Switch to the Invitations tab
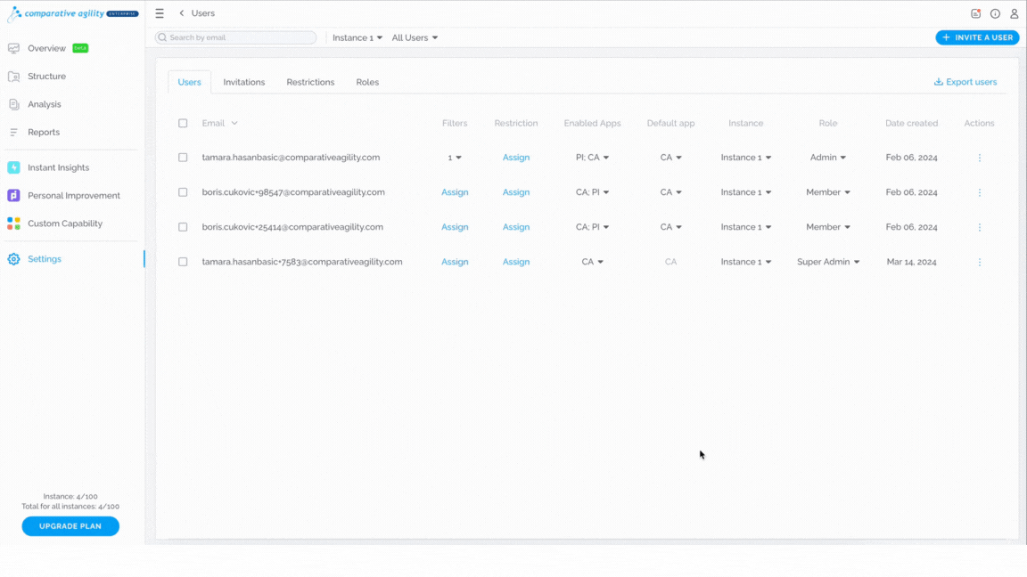1027x577 pixels. tap(243, 83)
